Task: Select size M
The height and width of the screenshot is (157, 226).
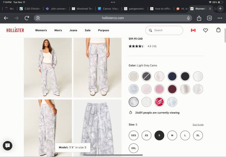Action: coord(172,135)
